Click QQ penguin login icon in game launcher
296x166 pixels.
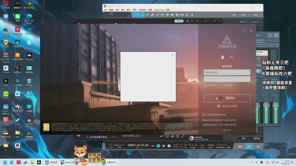click(x=222, y=57)
